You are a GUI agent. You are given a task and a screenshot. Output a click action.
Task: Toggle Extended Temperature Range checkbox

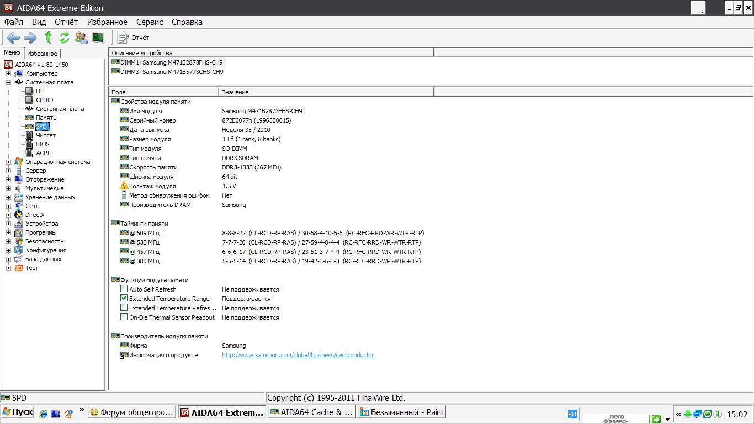pyautogui.click(x=124, y=298)
